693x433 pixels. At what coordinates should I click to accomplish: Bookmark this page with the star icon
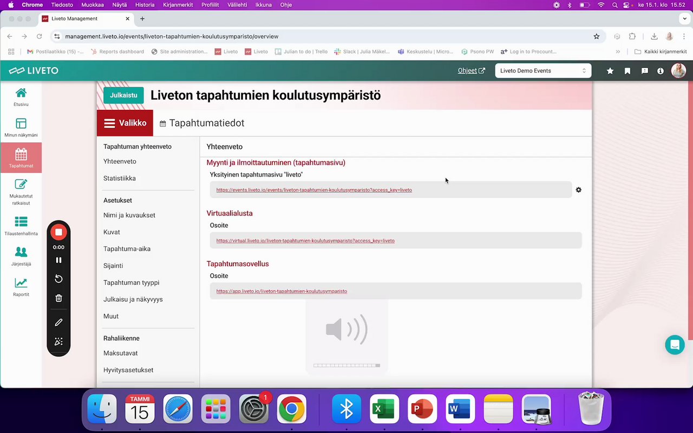(x=596, y=36)
